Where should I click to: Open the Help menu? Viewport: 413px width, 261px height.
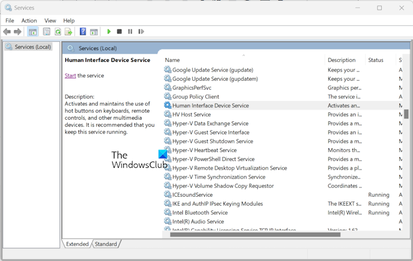pyautogui.click(x=69, y=21)
